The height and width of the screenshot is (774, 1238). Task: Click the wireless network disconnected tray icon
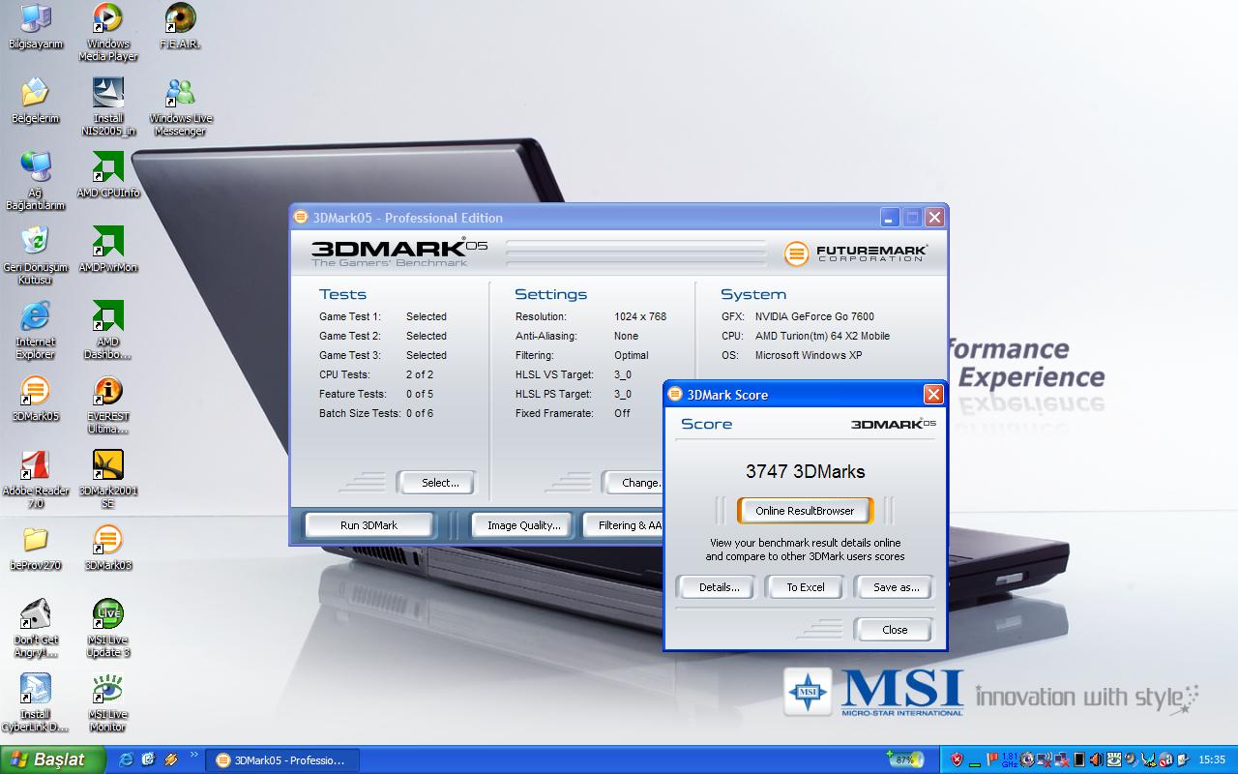1045,759
